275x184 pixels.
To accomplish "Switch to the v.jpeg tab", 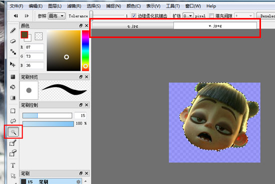I will pyautogui.click(x=215, y=25).
